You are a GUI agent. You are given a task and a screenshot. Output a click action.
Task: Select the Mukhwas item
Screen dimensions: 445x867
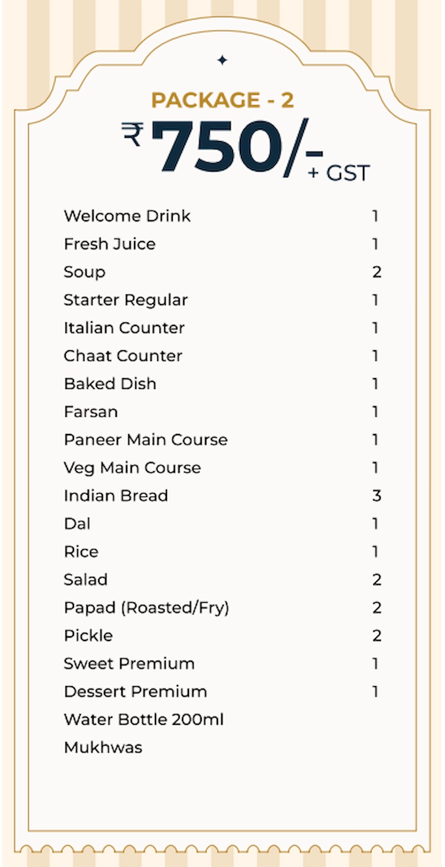[x=103, y=747]
